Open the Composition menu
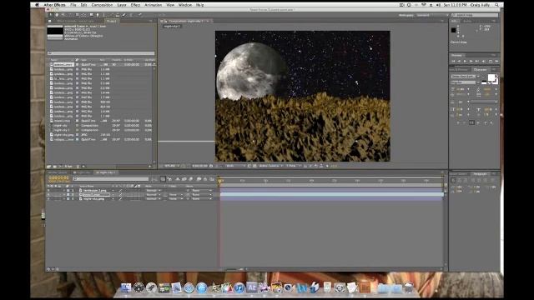The height and width of the screenshot is (300, 534). tap(102, 5)
